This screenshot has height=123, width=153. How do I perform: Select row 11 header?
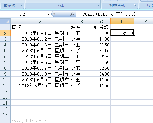click(x=5, y=86)
